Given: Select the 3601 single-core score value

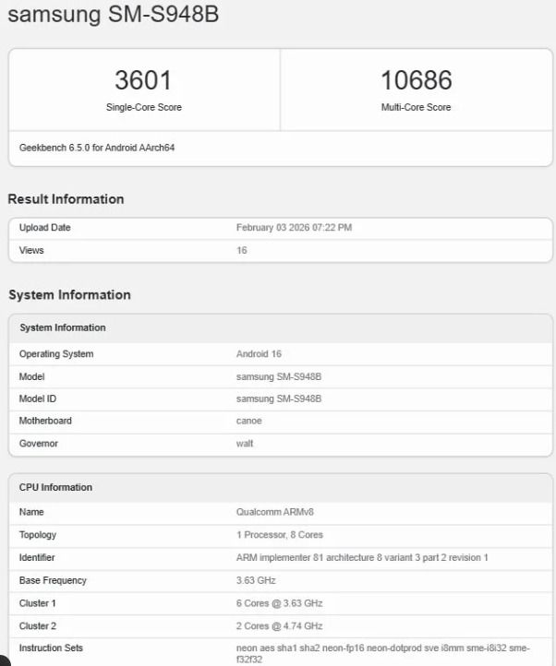Looking at the screenshot, I should [143, 80].
